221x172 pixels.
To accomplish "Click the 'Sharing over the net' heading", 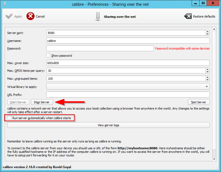I will point(120,17).
